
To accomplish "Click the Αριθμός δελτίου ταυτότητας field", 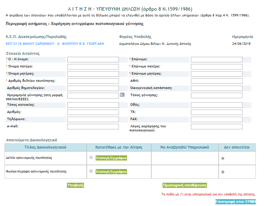I will (93, 81).
